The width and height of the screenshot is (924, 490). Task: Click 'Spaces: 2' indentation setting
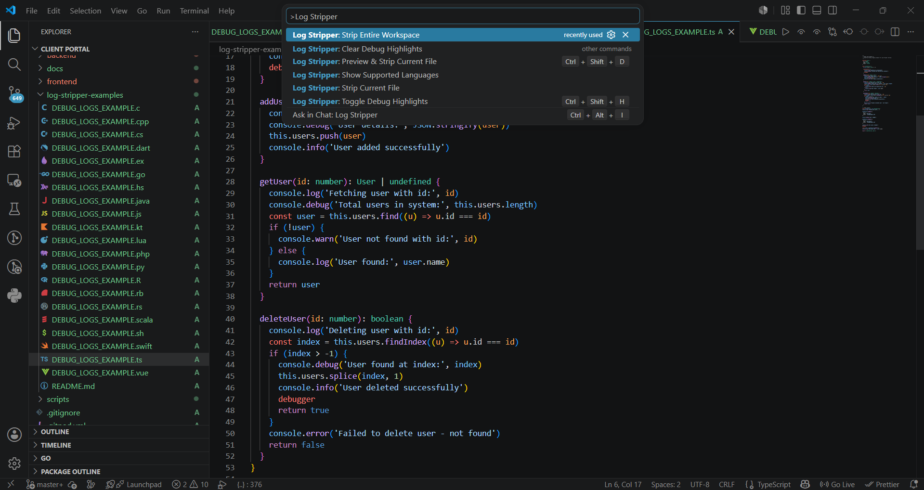[x=666, y=484]
